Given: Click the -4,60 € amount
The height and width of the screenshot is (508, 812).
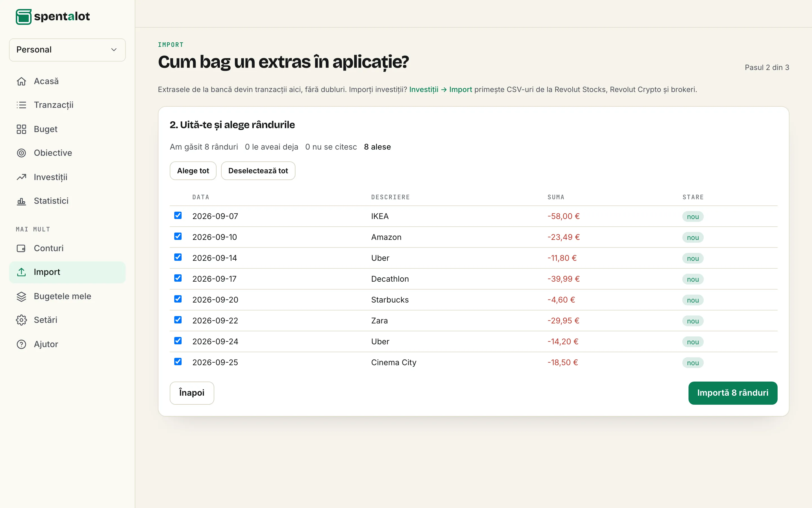Looking at the screenshot, I should 561,300.
